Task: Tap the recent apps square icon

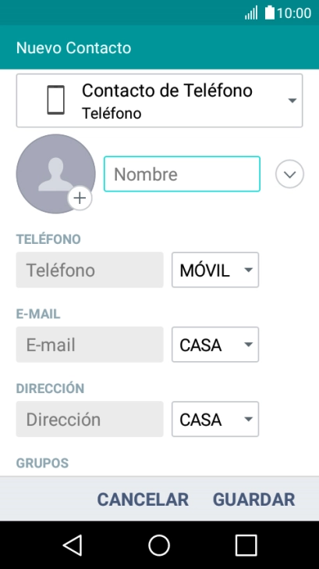Action: pyautogui.click(x=246, y=545)
